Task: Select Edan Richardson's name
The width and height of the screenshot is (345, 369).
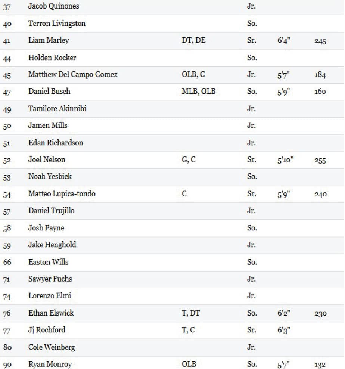Action: click(56, 143)
